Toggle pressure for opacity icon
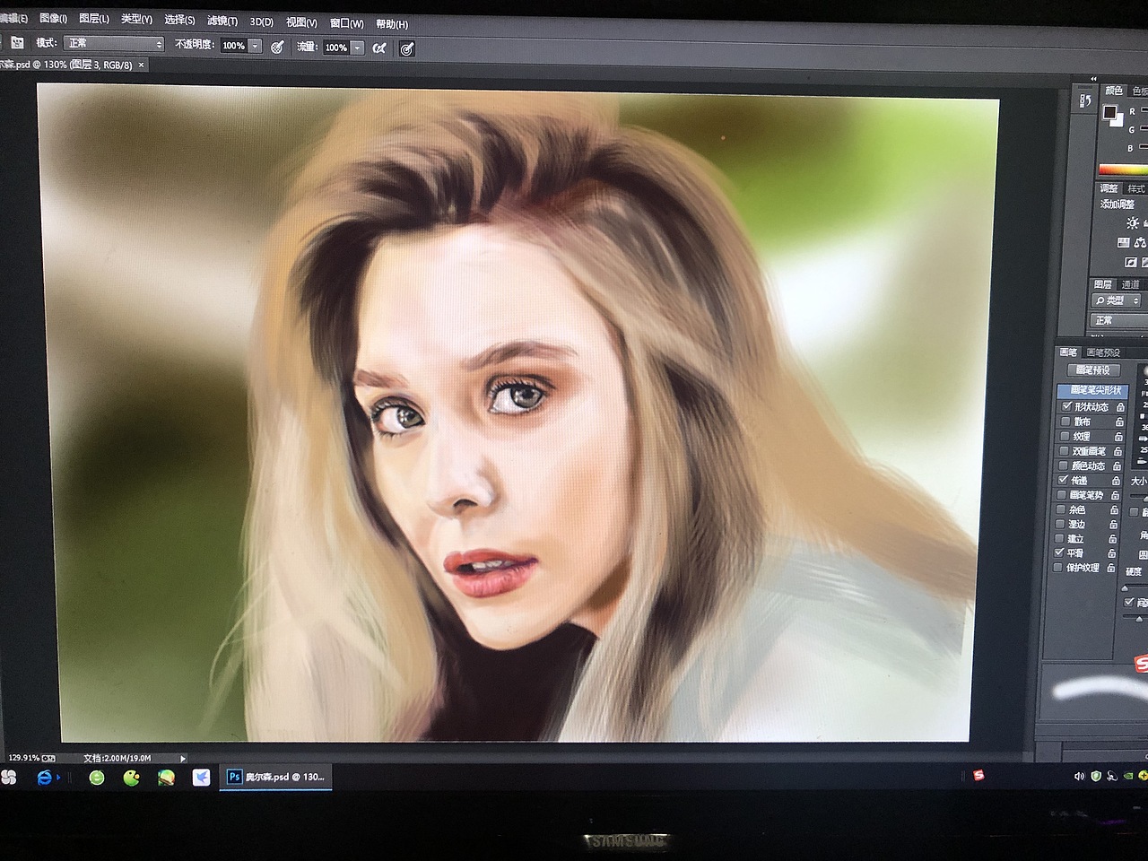Image resolution: width=1148 pixels, height=861 pixels. point(278,47)
